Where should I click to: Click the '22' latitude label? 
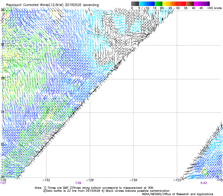pyautogui.click(x=2, y=144)
